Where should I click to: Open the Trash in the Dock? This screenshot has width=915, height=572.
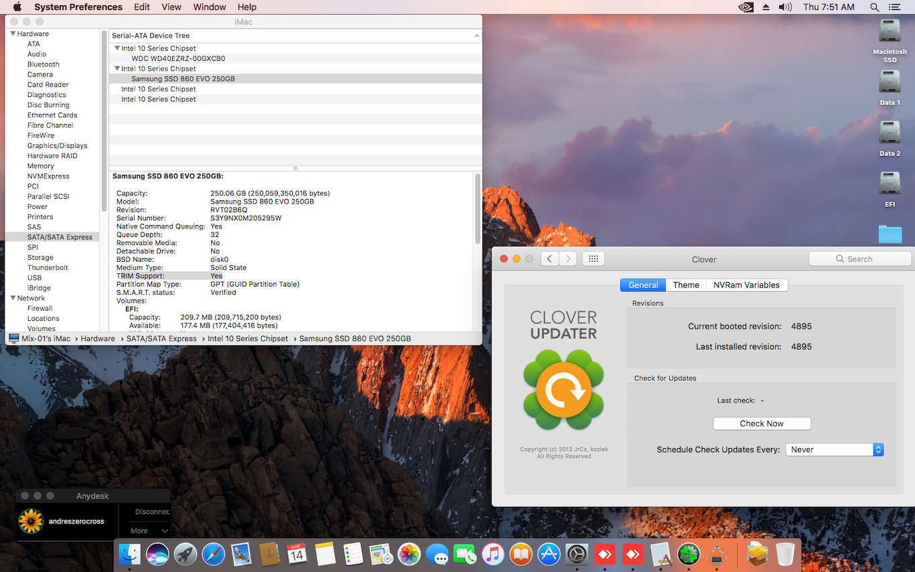point(785,554)
